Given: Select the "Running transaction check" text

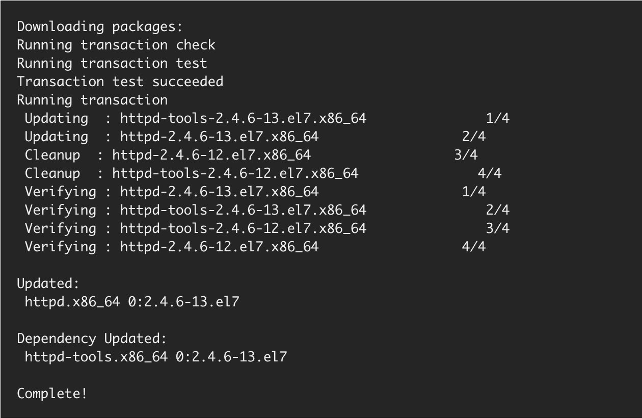Looking at the screenshot, I should click(116, 45).
